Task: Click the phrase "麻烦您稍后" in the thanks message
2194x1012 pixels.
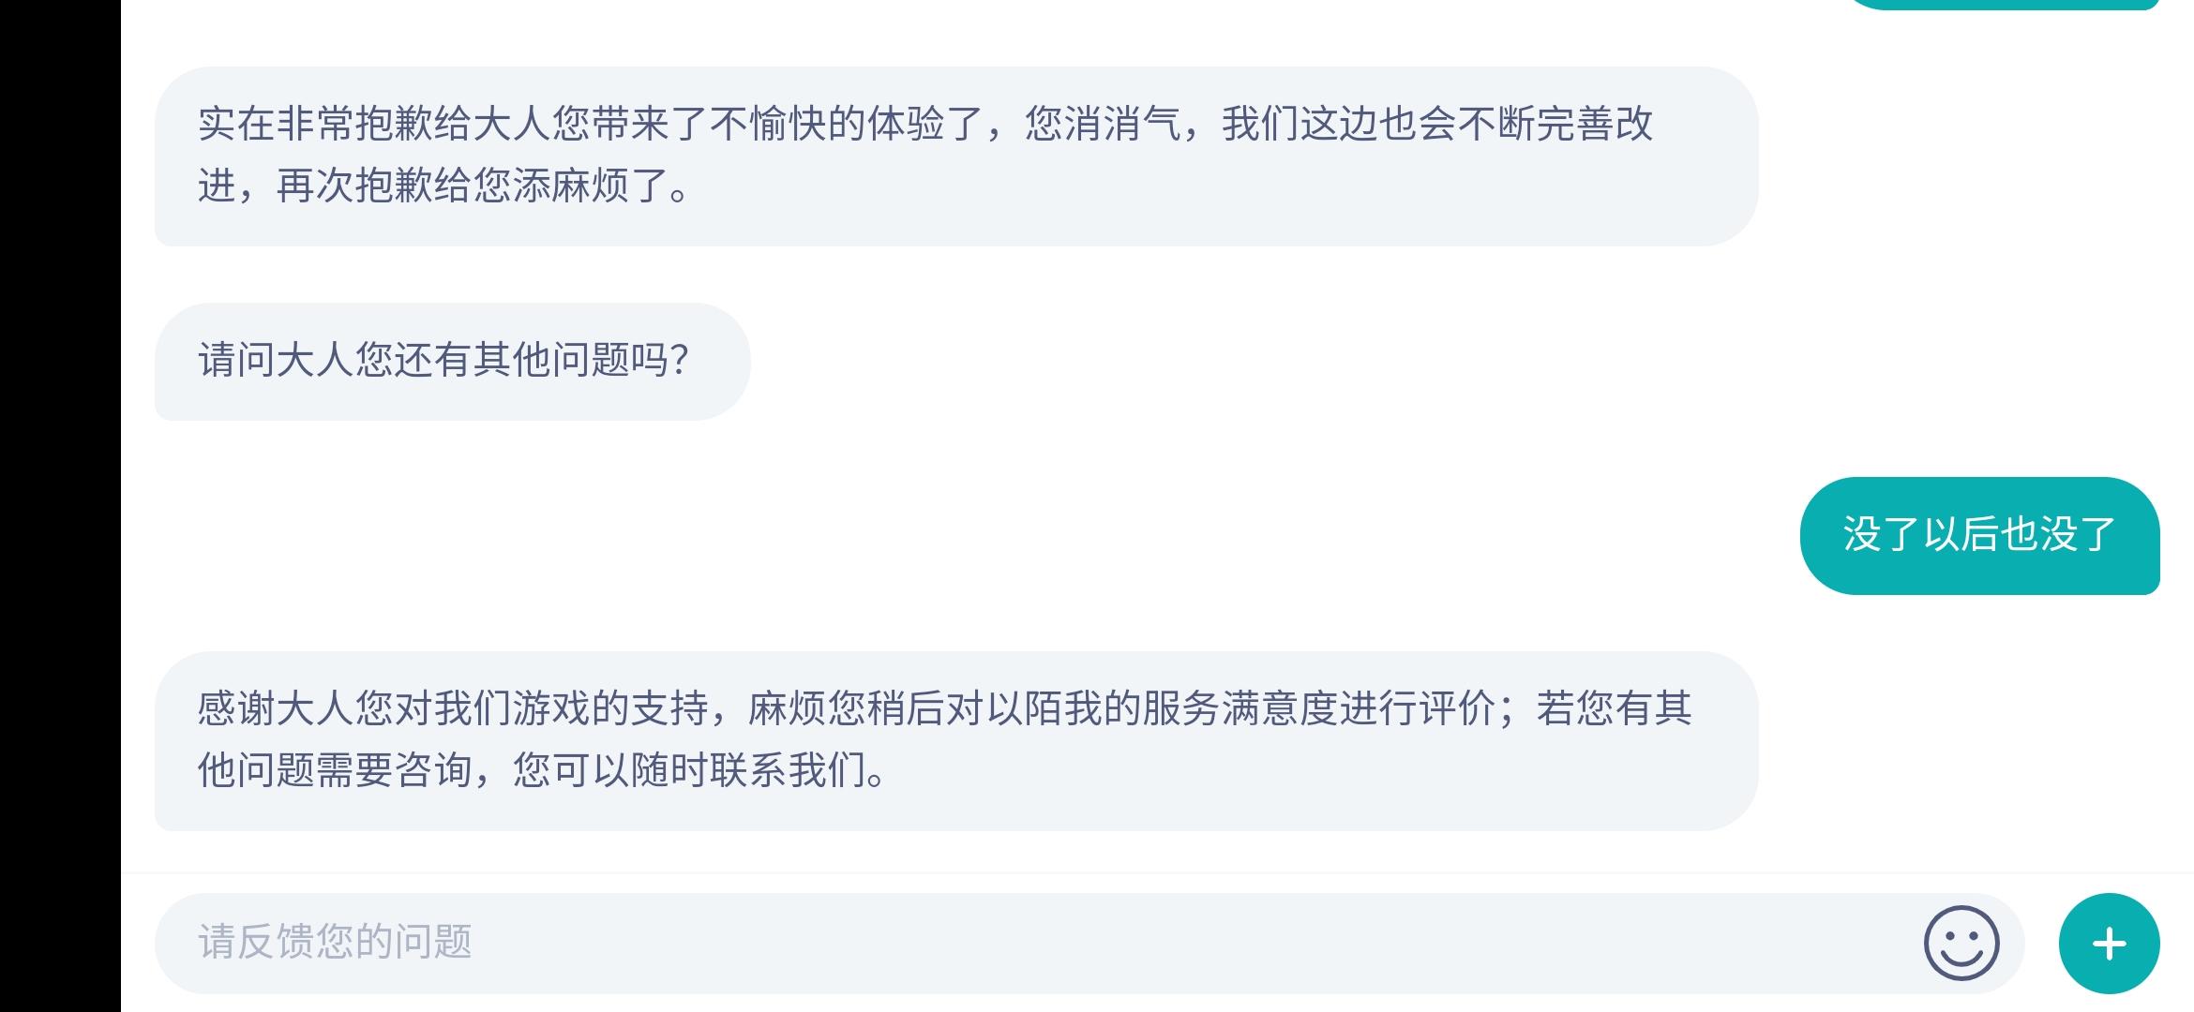Action: 846,708
